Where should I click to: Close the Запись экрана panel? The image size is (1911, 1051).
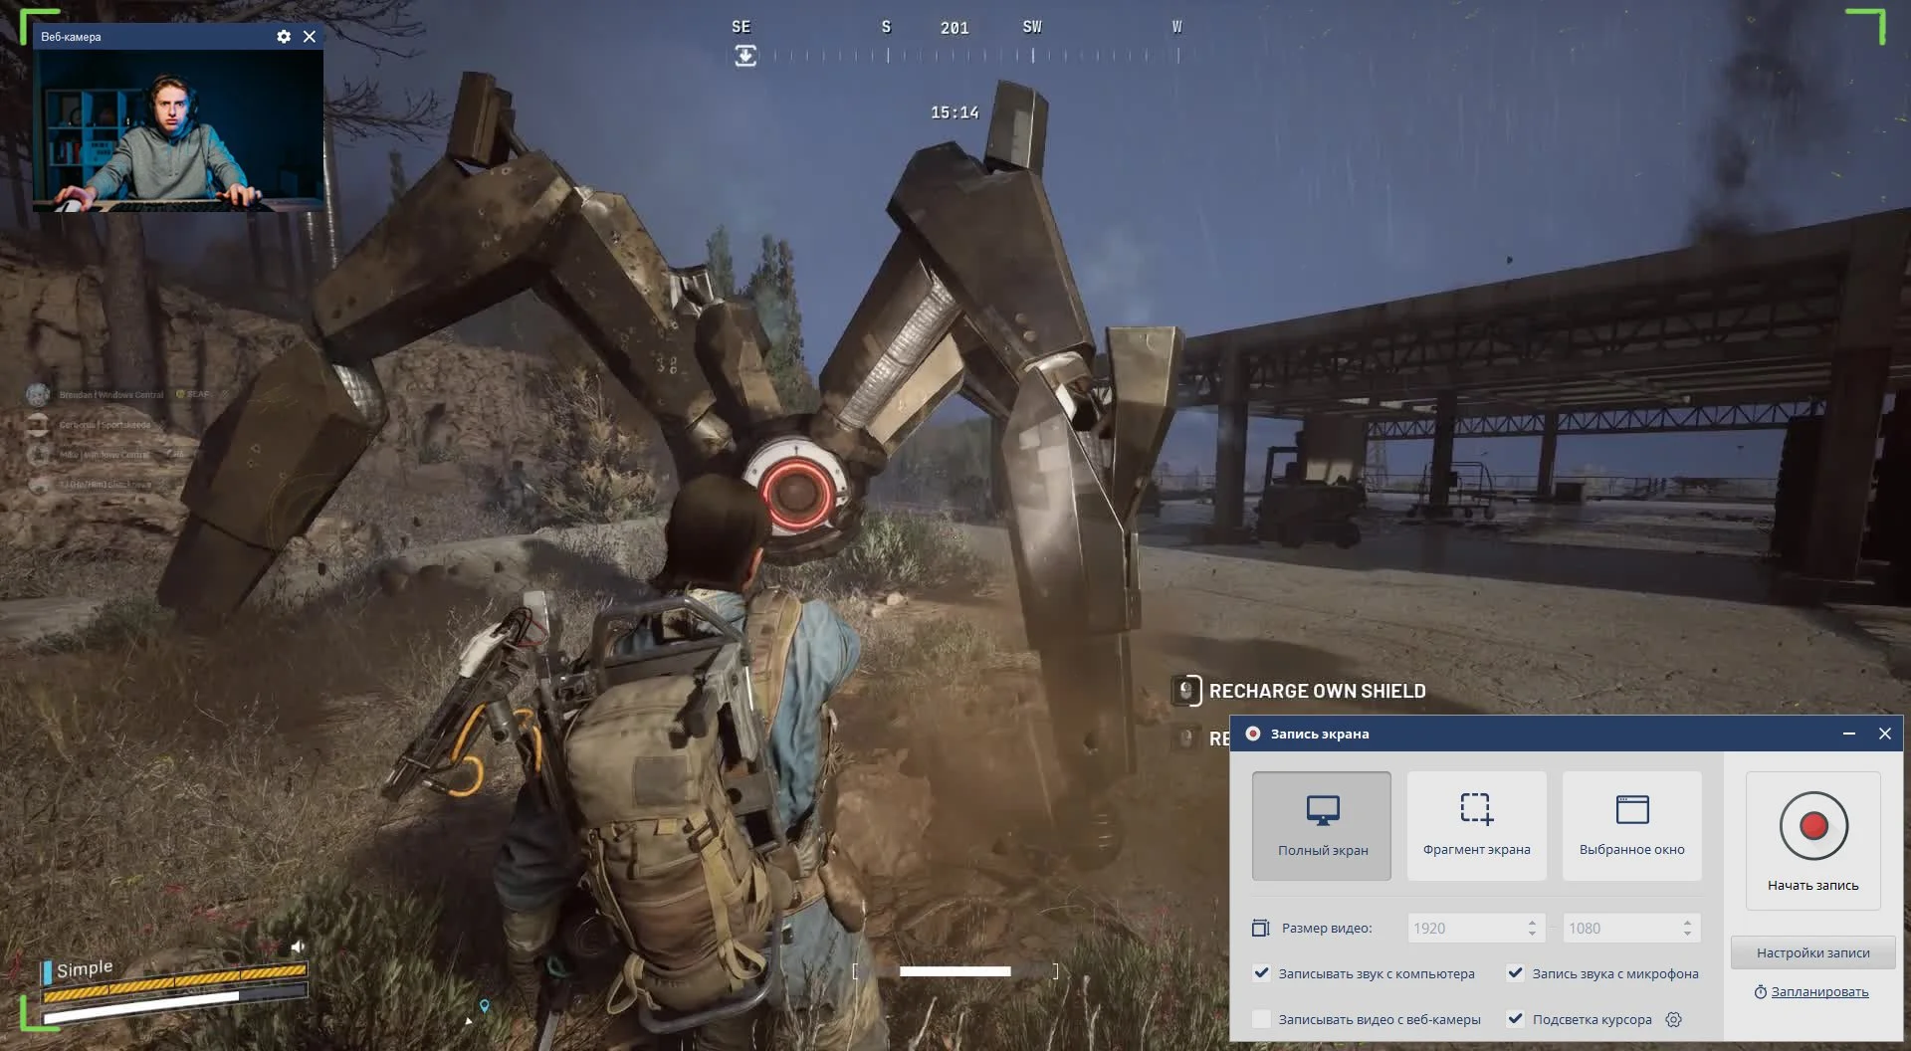click(1885, 734)
